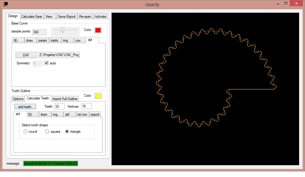Open the red Base Curve color swatch
The image size is (305, 177).
[98, 30]
